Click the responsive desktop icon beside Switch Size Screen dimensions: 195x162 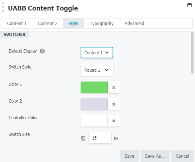[x=83, y=138]
